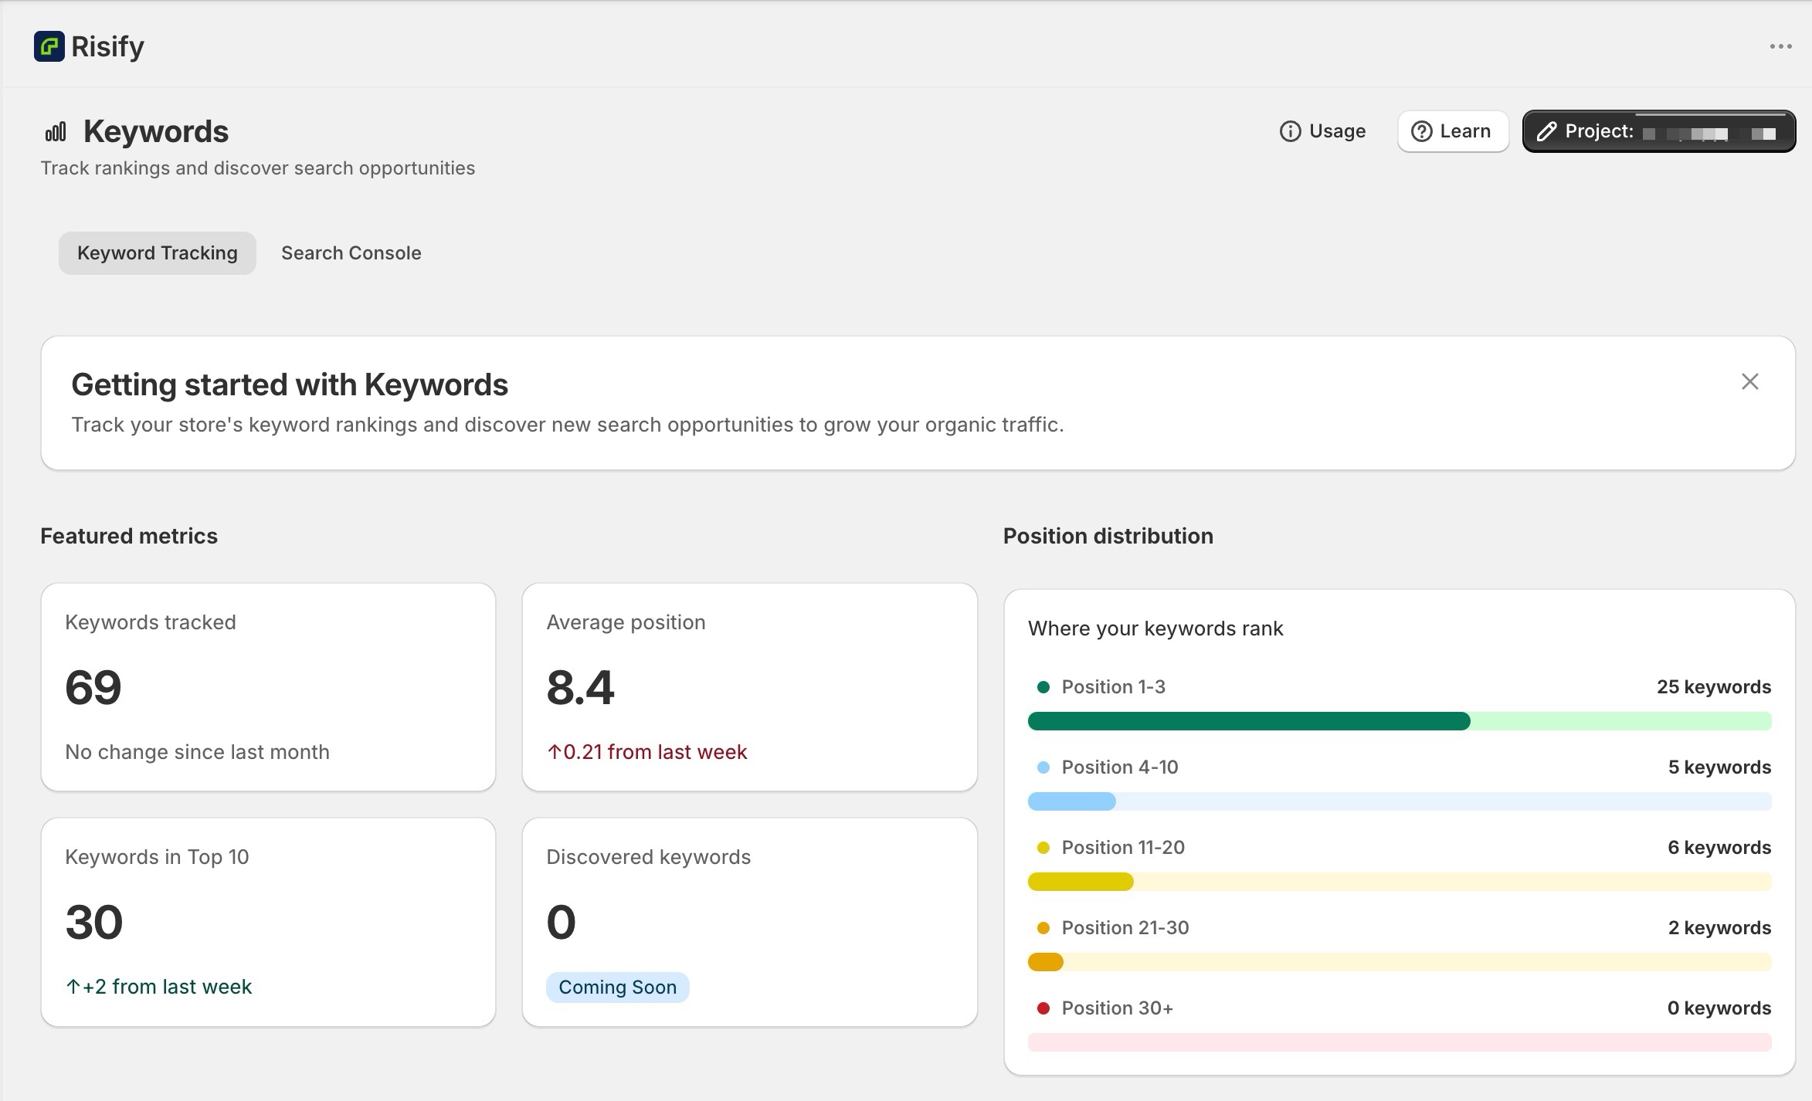
Task: Click the '5 keywords' count
Action: pyautogui.click(x=1719, y=767)
